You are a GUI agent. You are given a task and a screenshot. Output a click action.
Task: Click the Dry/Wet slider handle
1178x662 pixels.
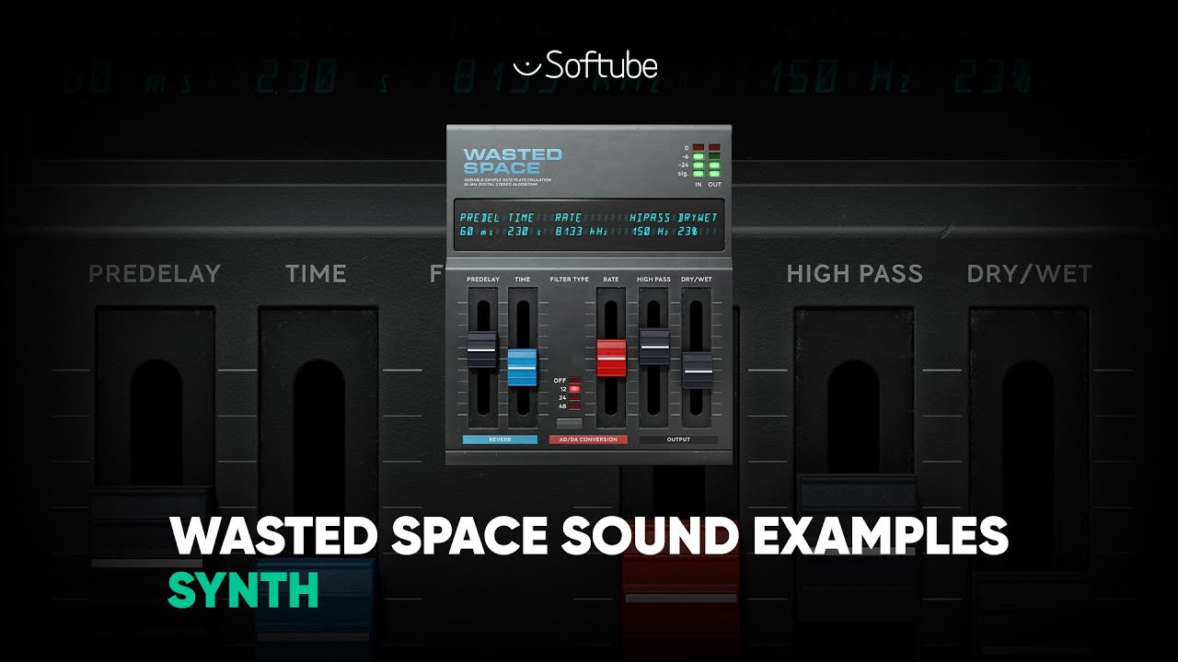pyautogui.click(x=697, y=370)
